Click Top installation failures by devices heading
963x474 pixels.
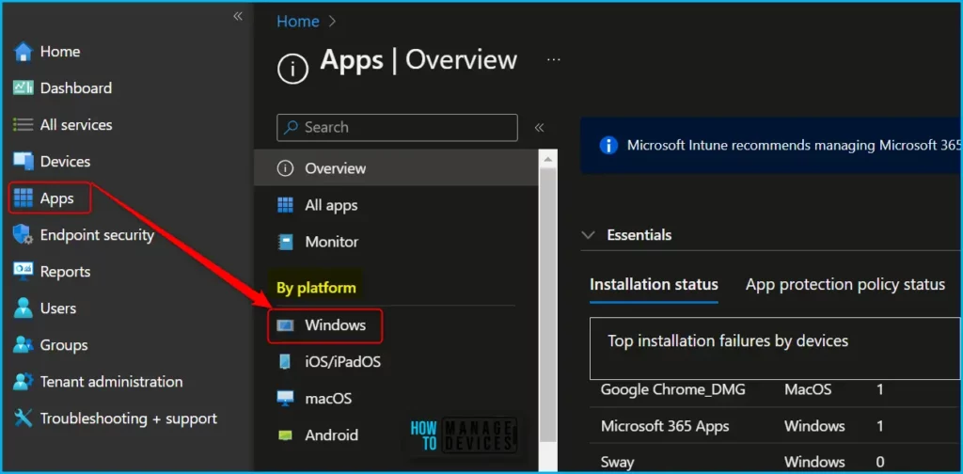pos(728,340)
